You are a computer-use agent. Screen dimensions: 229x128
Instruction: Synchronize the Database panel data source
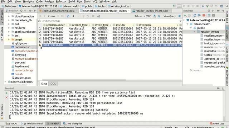[x=195, y=15]
